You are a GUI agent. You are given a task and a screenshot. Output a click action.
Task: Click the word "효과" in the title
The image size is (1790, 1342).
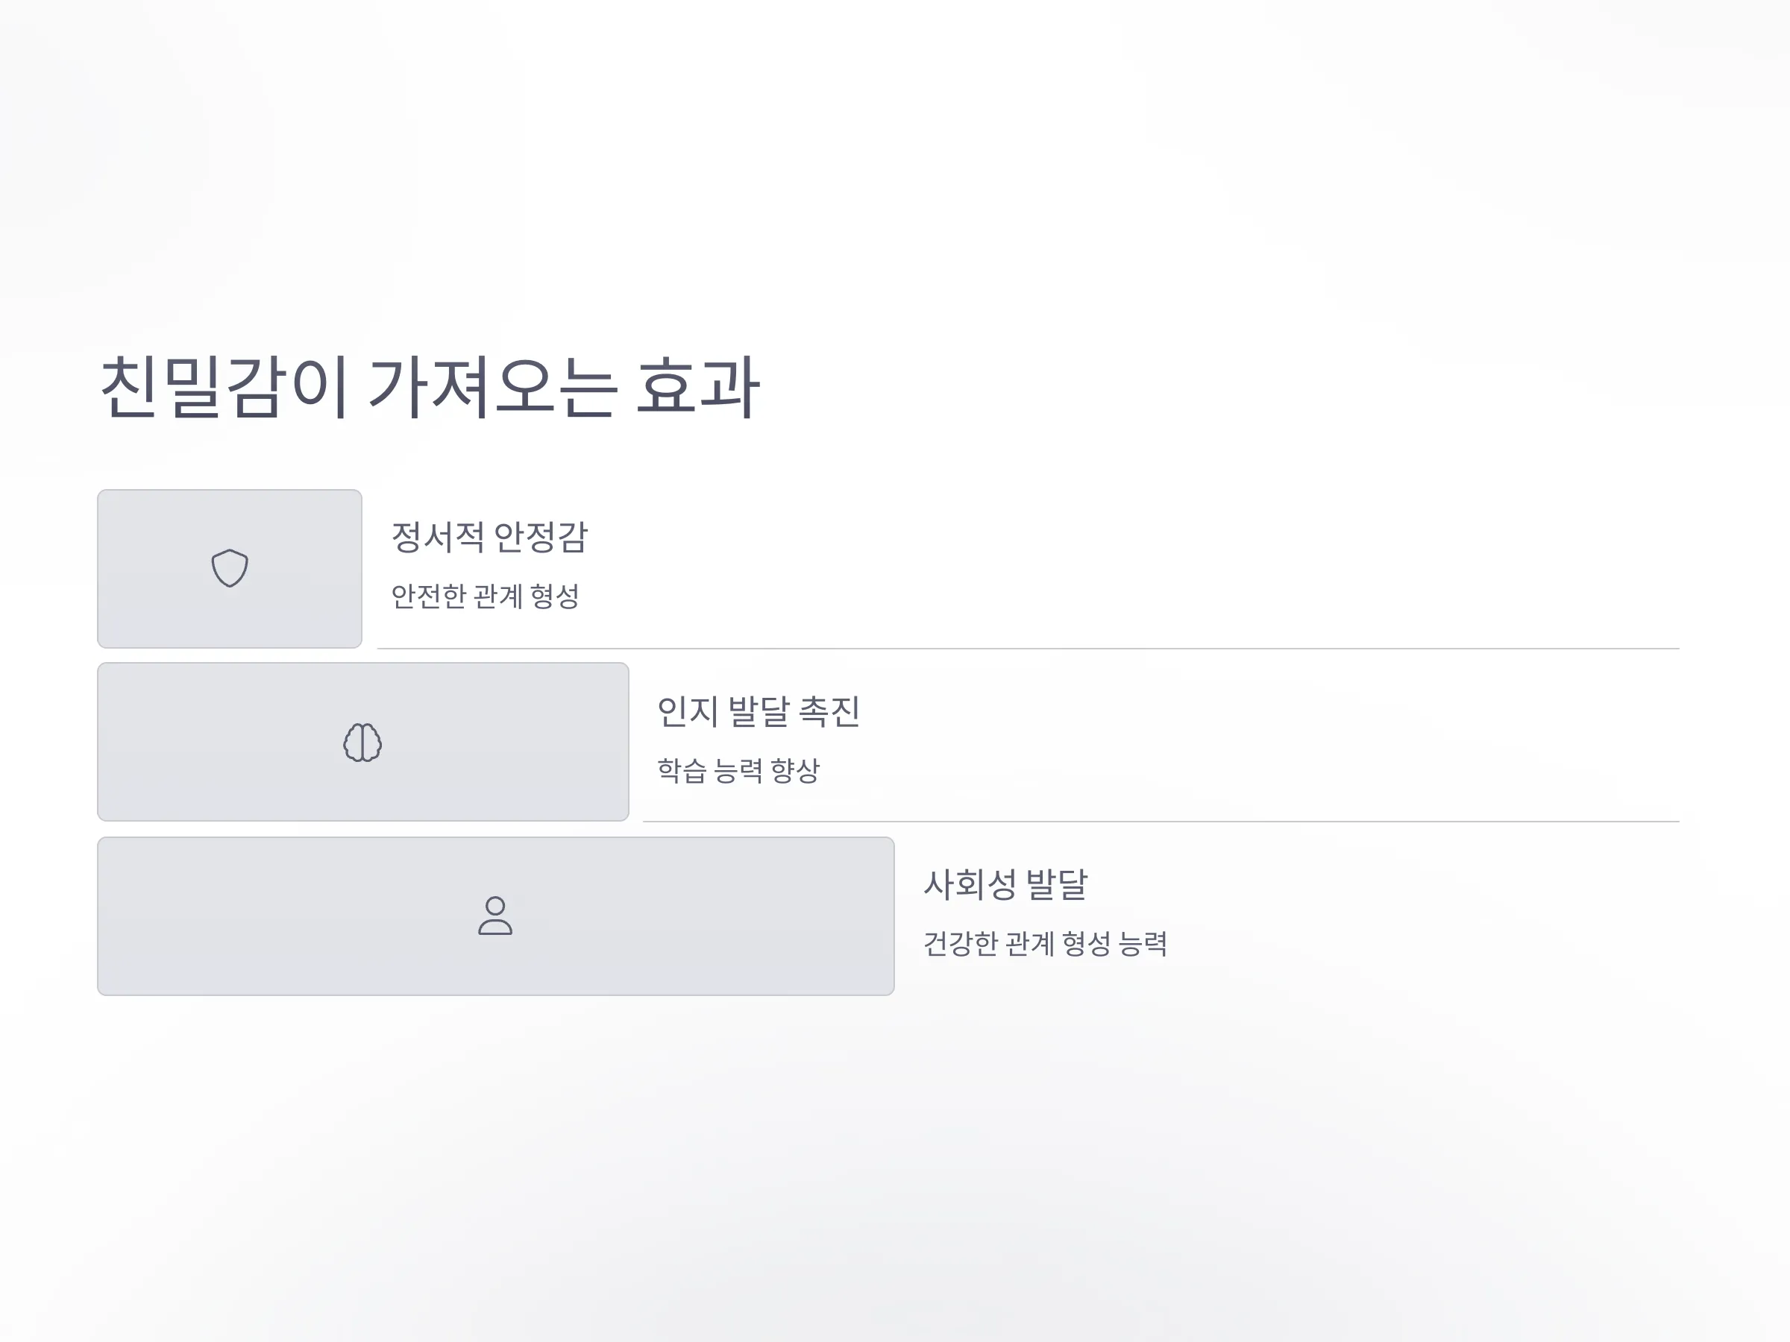698,388
